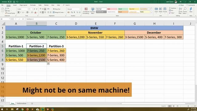Click the Copy button

point(8,11)
